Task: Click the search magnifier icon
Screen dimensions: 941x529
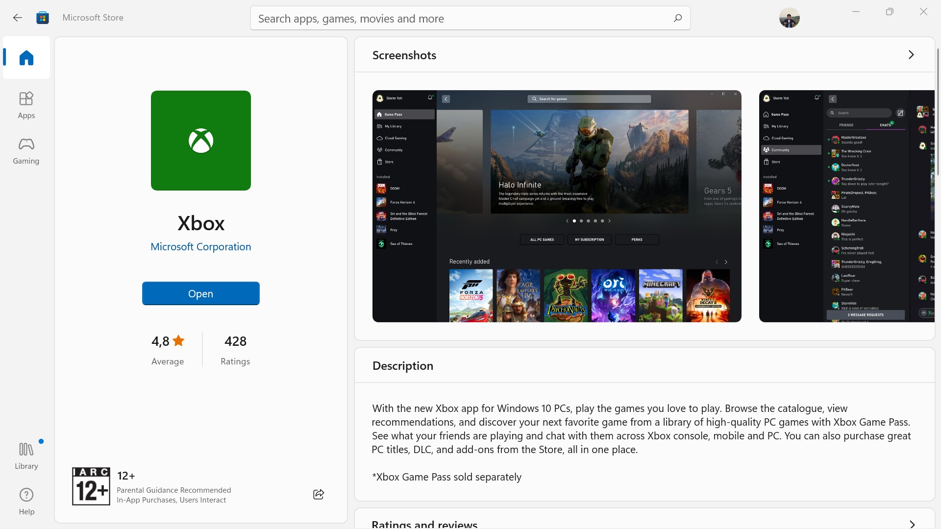Action: pos(678,18)
